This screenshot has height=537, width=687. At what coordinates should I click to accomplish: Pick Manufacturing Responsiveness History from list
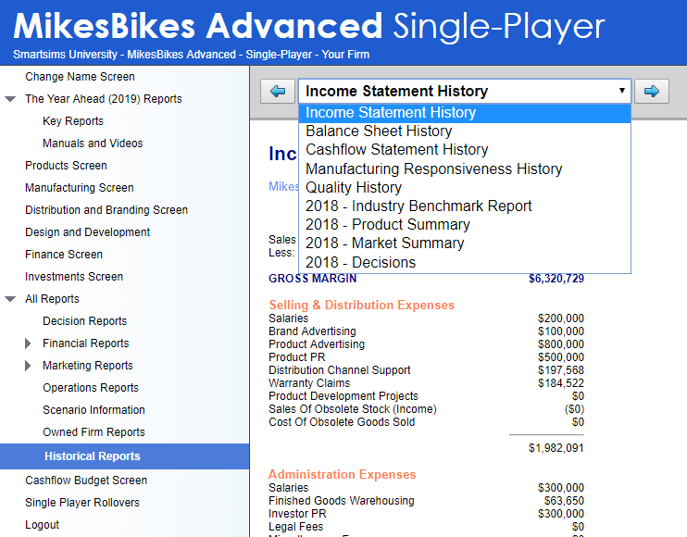[x=433, y=169]
